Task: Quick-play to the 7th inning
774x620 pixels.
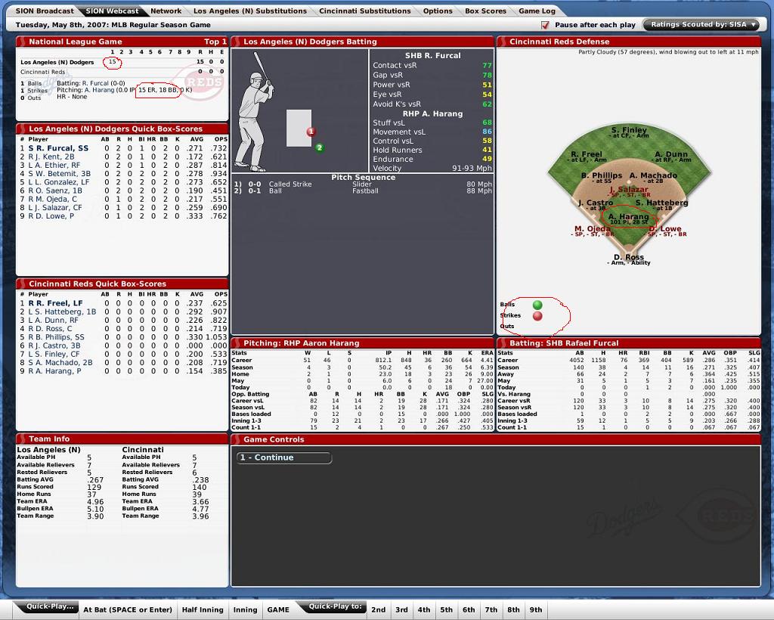Action: pos(491,609)
